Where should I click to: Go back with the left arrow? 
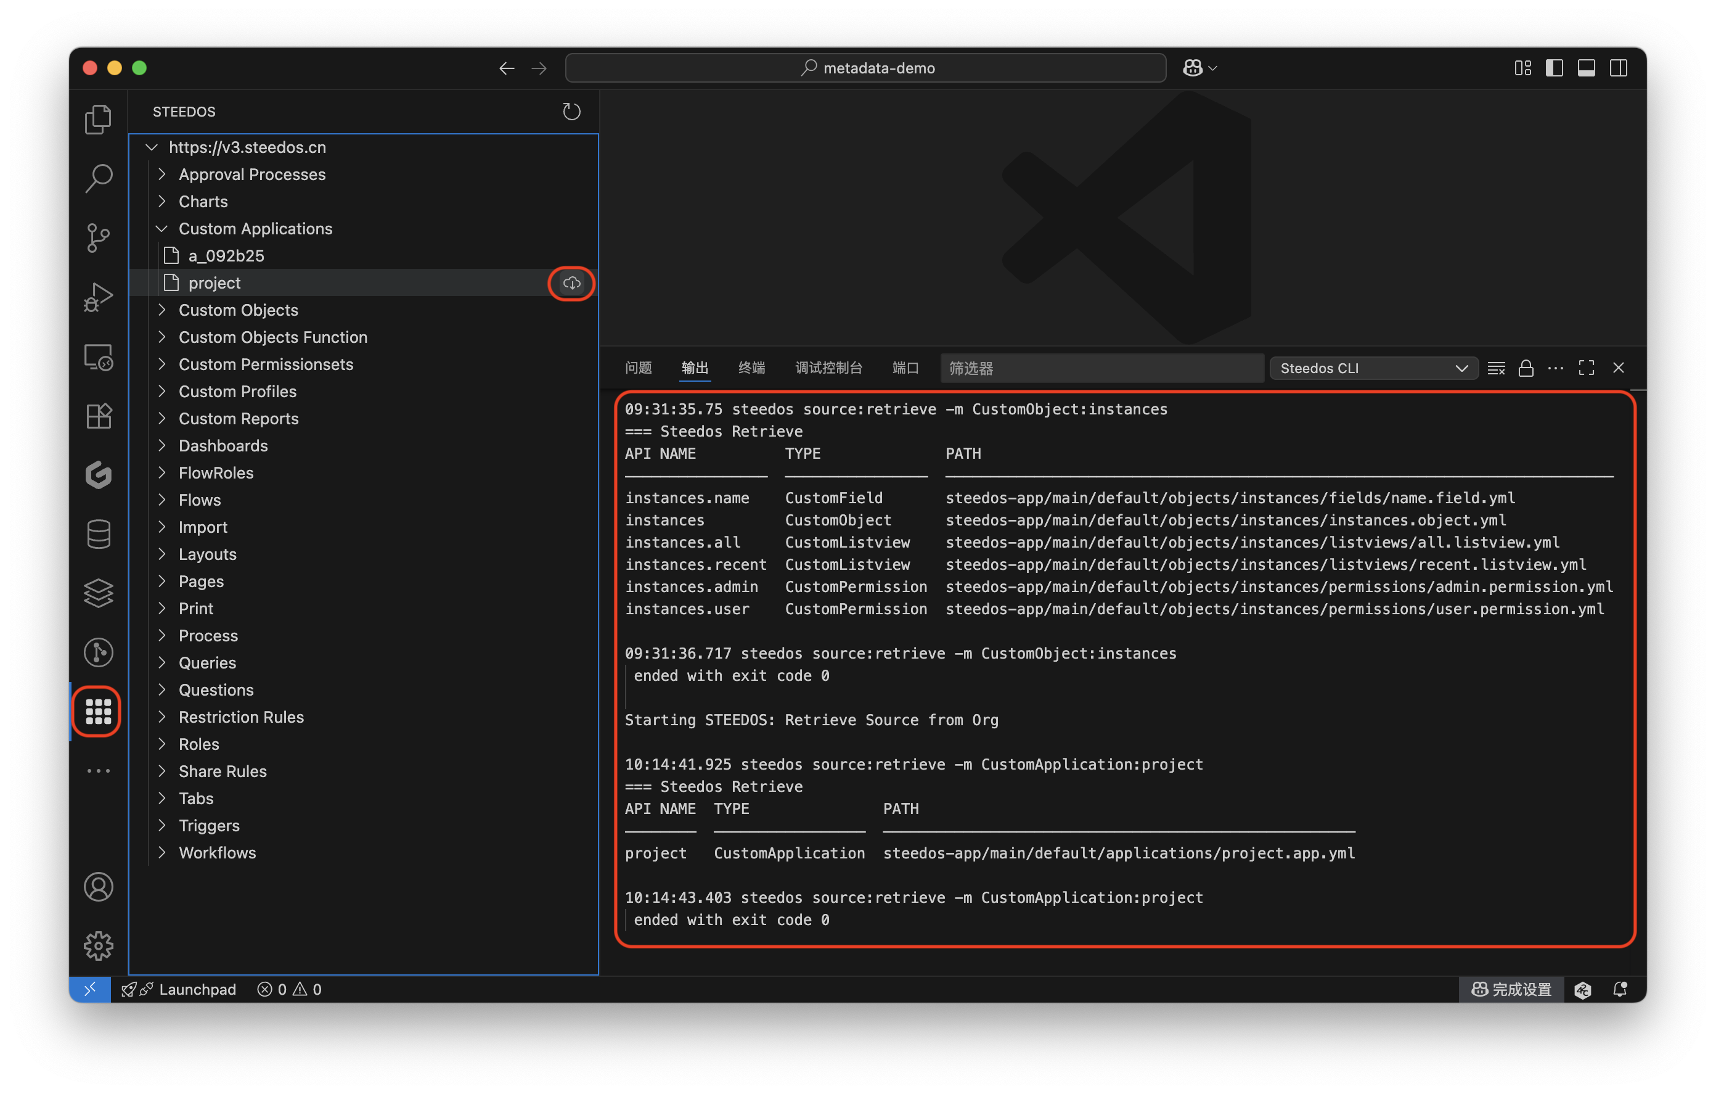507,68
